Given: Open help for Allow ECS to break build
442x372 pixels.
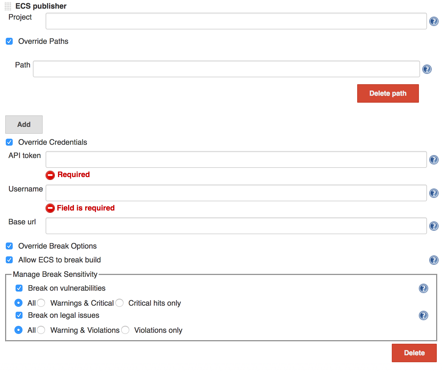Looking at the screenshot, I should 434,260.
